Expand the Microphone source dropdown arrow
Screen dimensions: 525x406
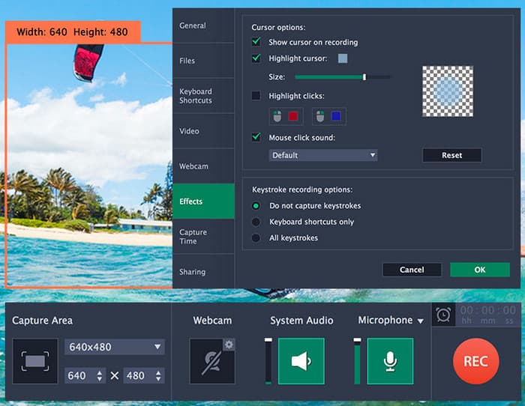[x=421, y=321]
